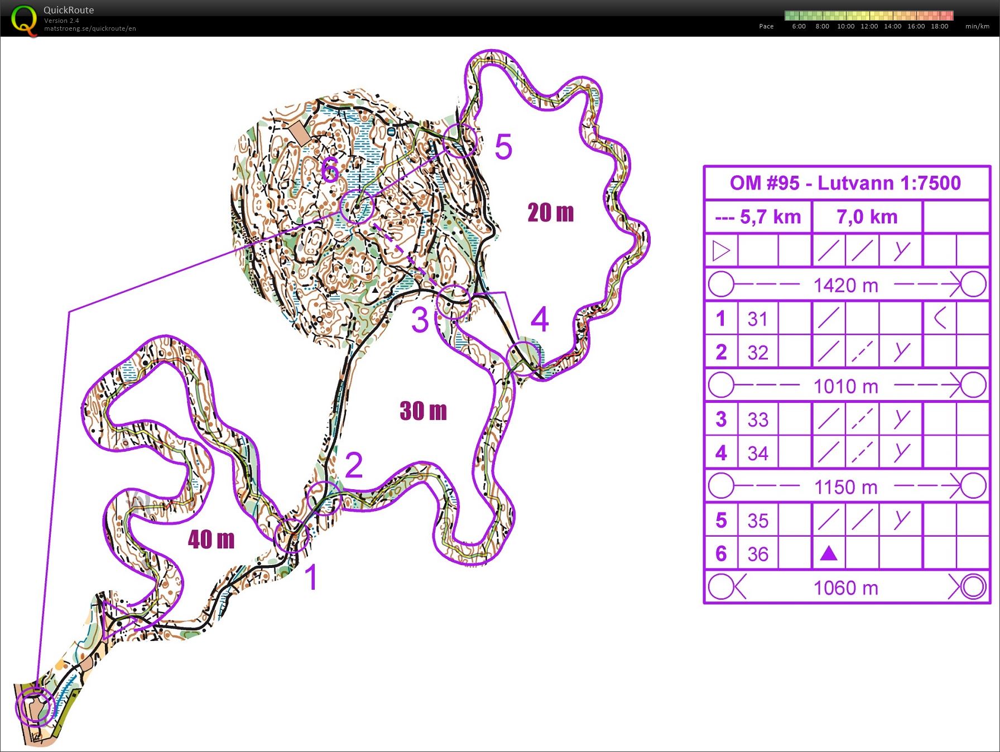Click the "OM #95 - Lutvann 1:7500" title
This screenshot has height=752, width=1000.
(845, 183)
